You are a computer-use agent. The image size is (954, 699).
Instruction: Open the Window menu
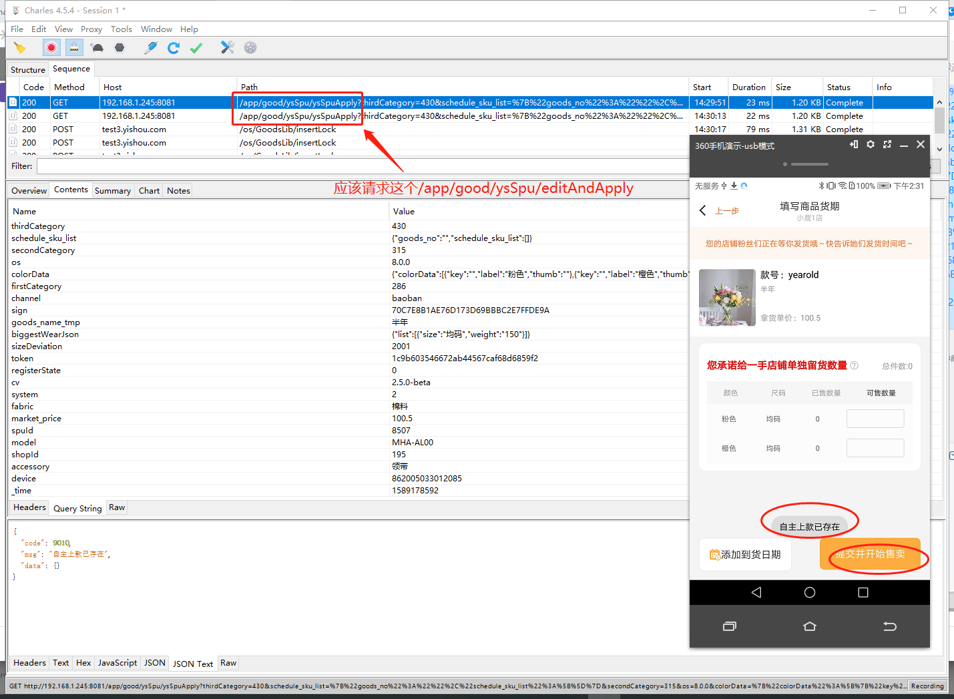156,29
